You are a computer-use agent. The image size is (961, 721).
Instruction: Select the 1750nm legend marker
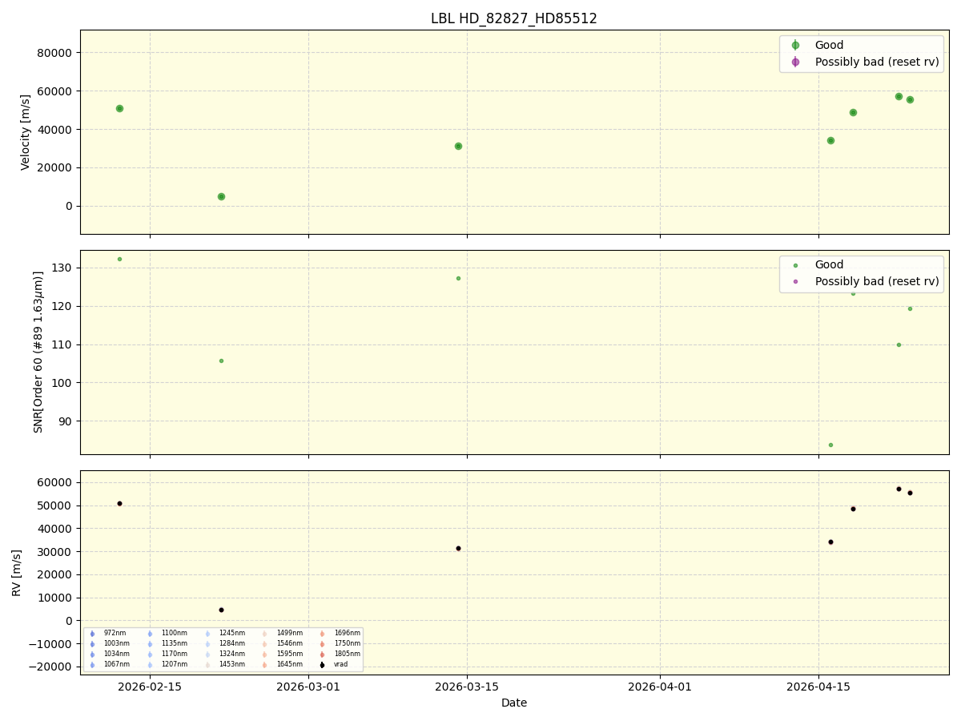[x=323, y=644]
